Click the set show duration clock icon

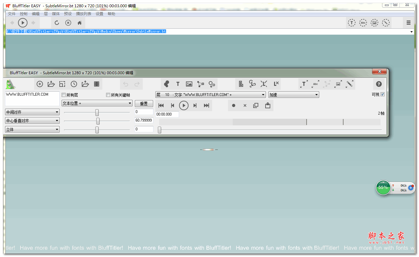pyautogui.click(x=74, y=84)
